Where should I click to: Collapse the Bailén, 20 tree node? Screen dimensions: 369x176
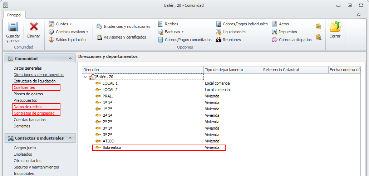[85, 77]
